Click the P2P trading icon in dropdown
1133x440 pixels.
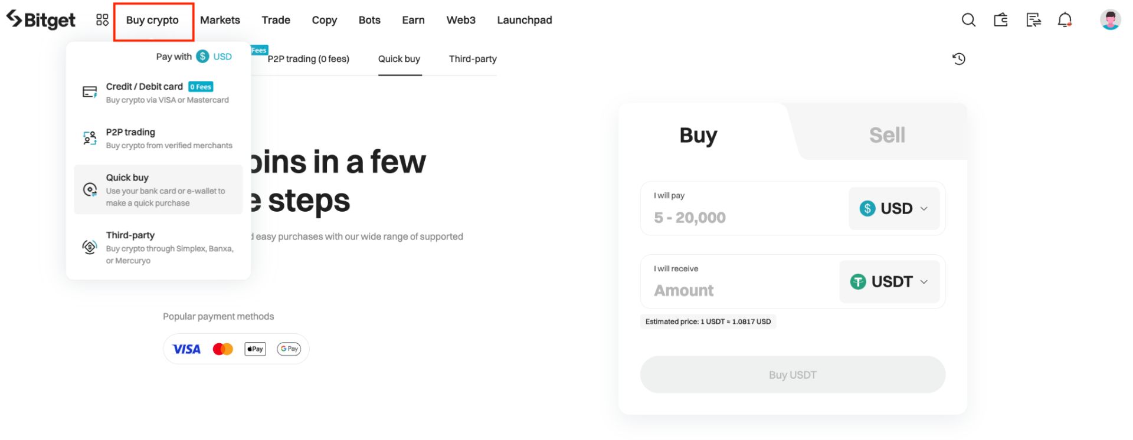click(90, 138)
